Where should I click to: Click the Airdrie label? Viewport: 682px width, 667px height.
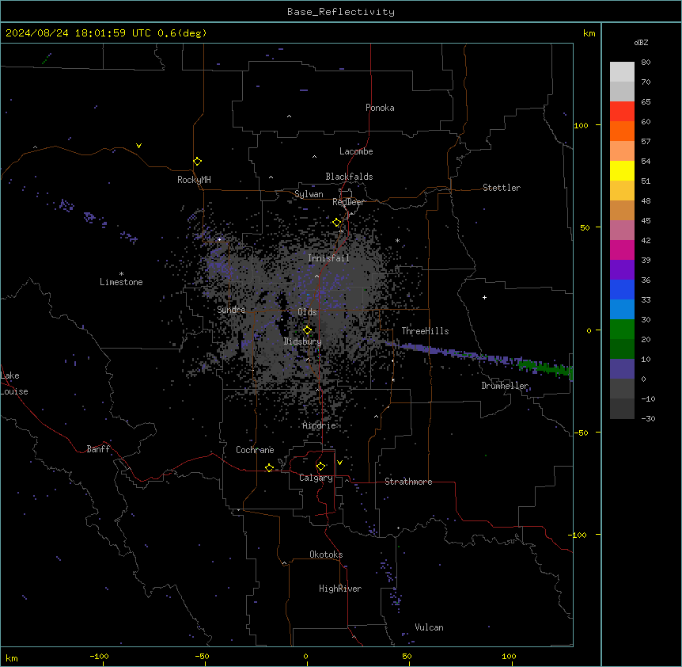click(x=319, y=425)
